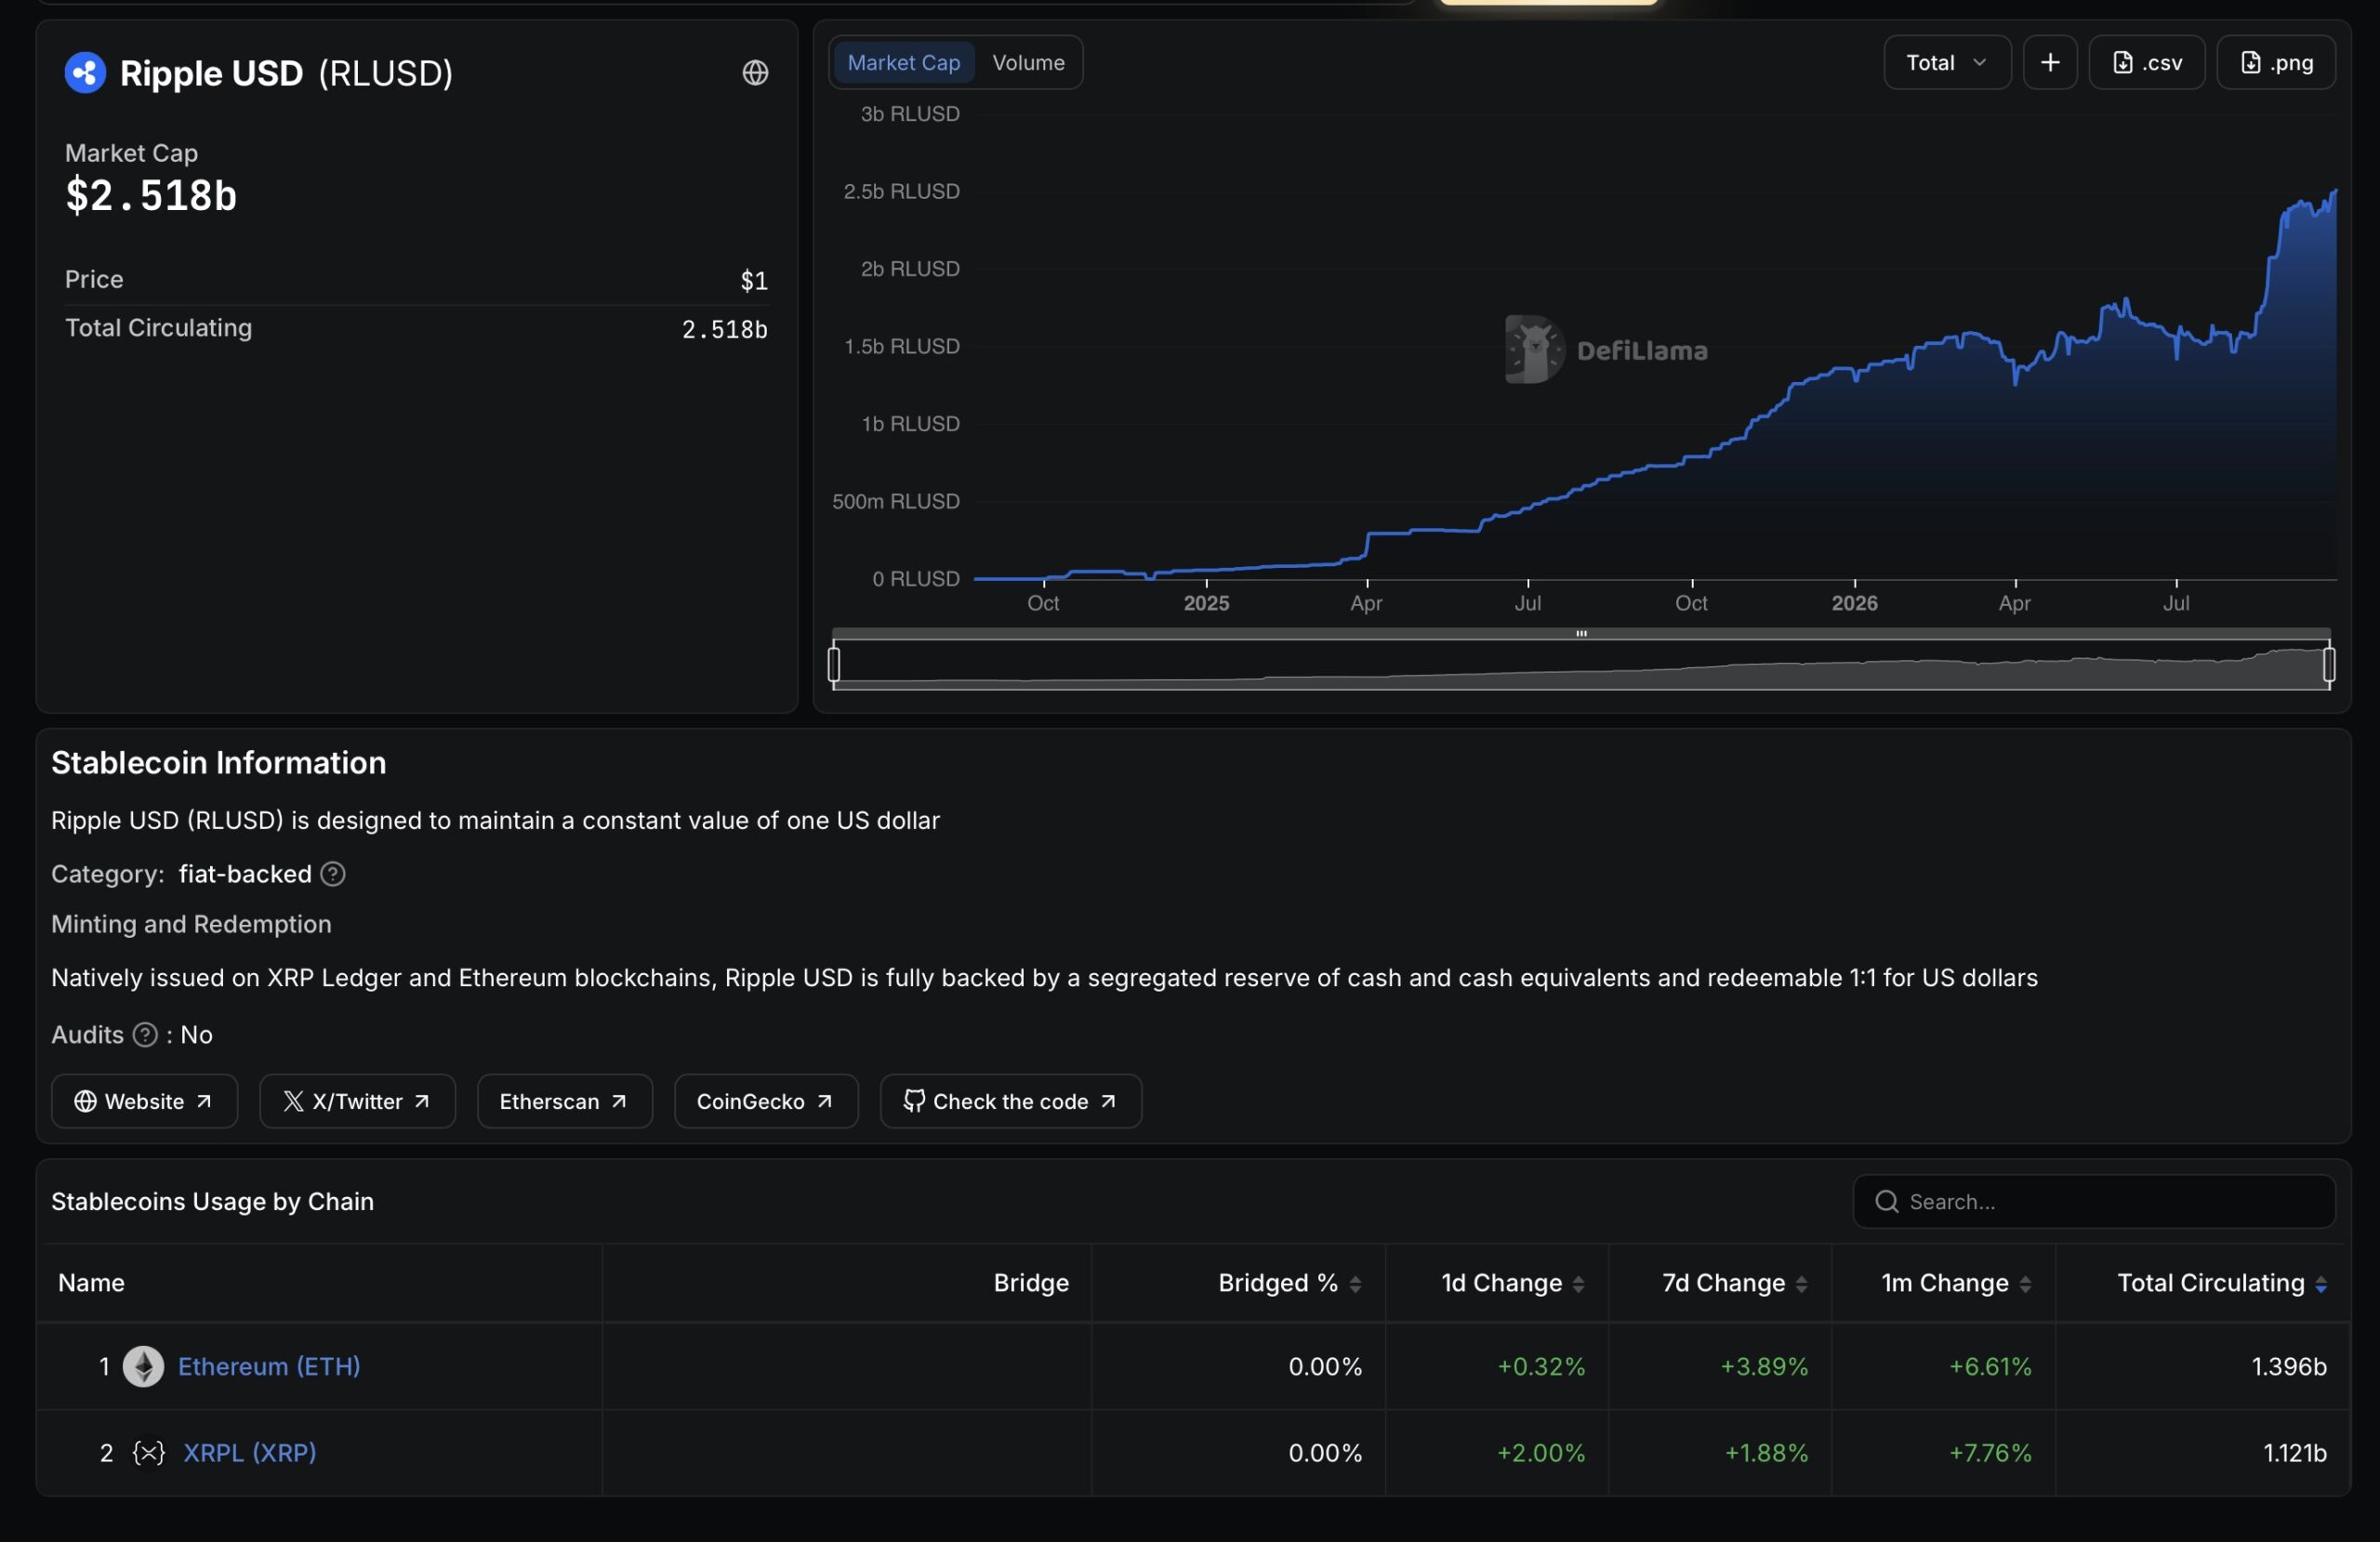Click the X logo icon on X/Twitter button
This screenshot has width=2380, height=1542.
[x=293, y=1101]
